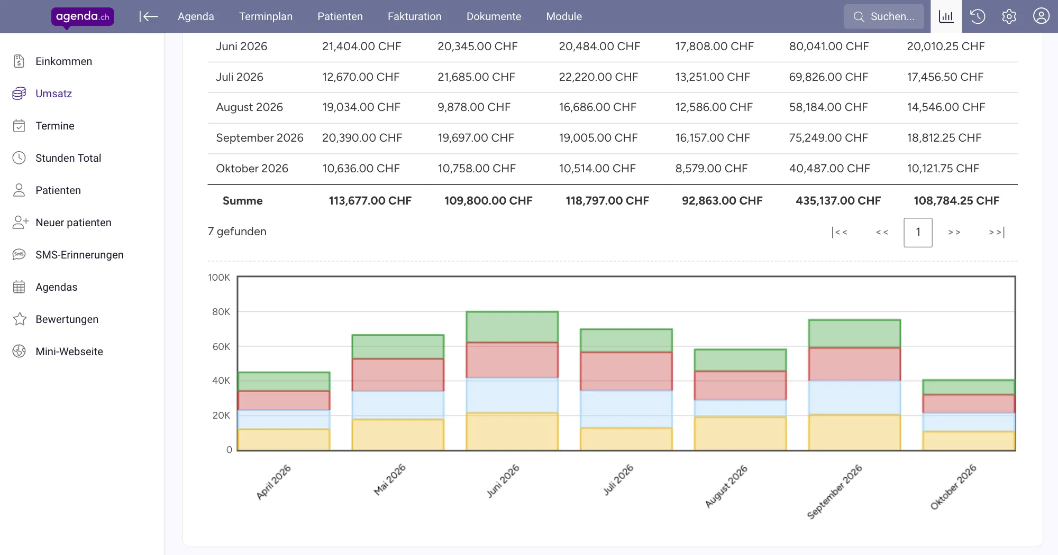Collapse the sidebar with the arrow icon
The width and height of the screenshot is (1058, 555).
pyautogui.click(x=149, y=16)
